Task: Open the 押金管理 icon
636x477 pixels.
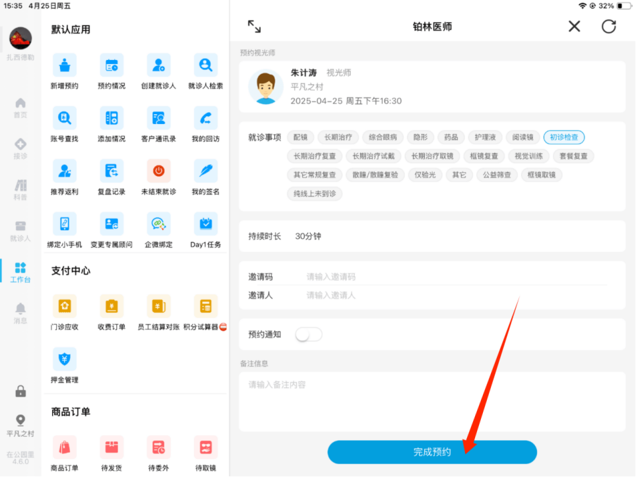Action: point(65,360)
